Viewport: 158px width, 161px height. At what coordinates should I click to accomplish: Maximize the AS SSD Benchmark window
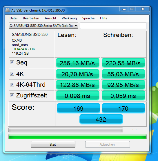click(x=132, y=9)
